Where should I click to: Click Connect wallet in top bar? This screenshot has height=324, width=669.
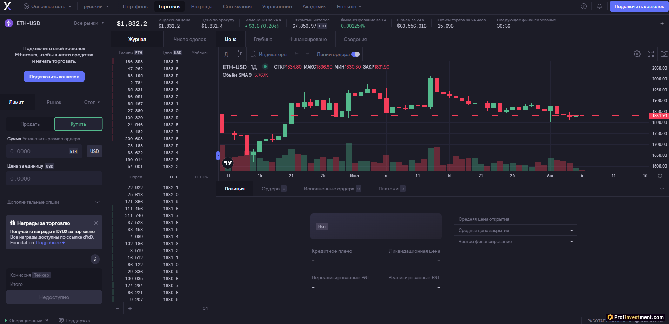point(639,6)
